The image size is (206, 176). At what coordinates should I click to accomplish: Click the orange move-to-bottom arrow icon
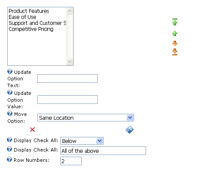(x=175, y=52)
